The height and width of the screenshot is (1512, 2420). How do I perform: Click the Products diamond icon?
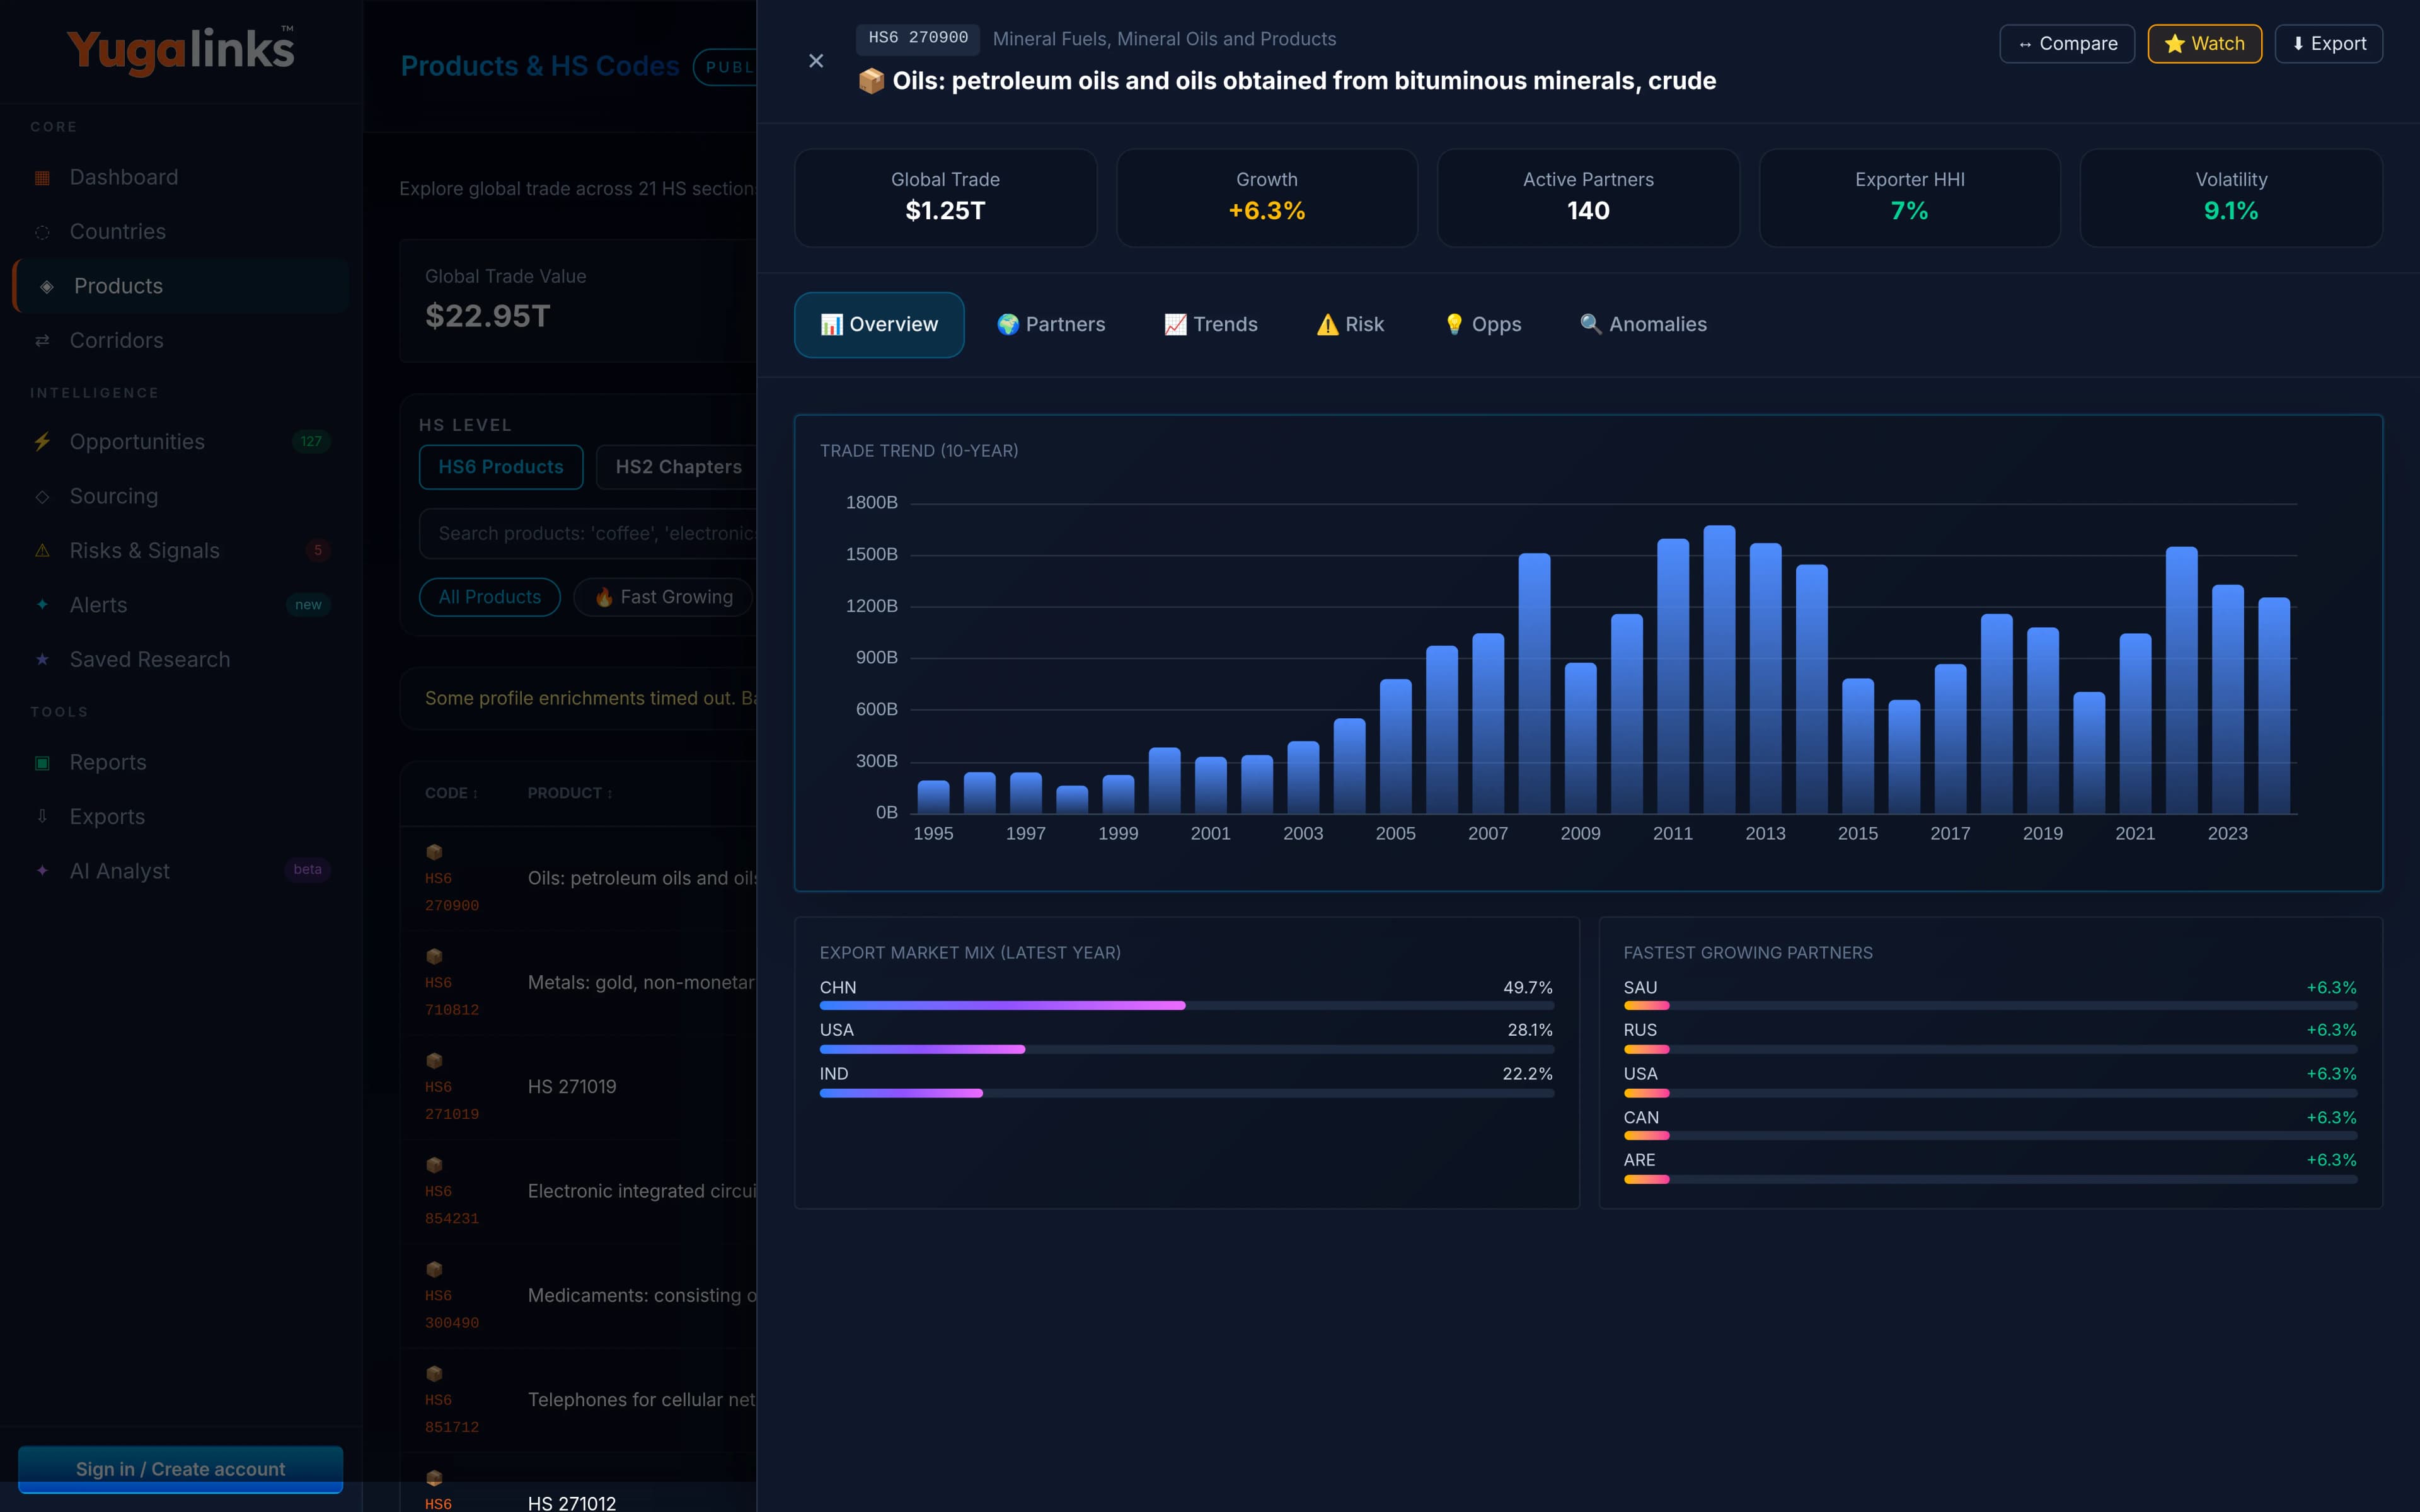pyautogui.click(x=46, y=287)
